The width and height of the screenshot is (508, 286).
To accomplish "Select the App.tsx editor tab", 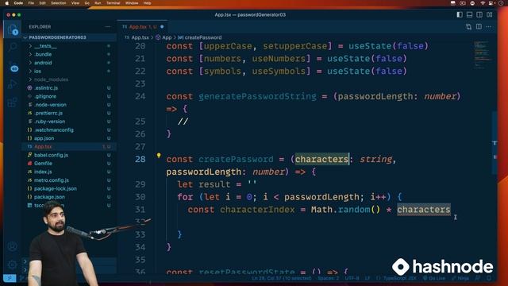I will pyautogui.click(x=143, y=27).
